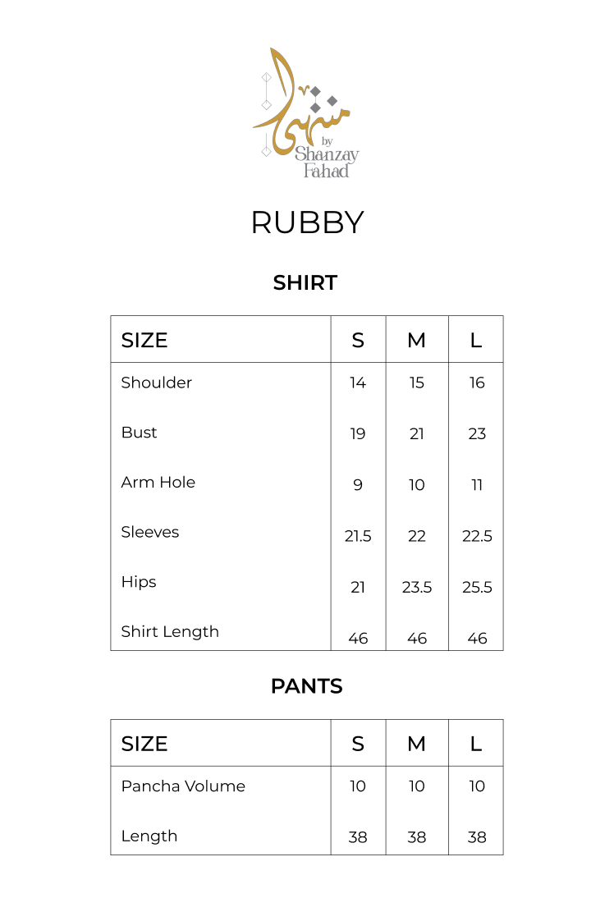This screenshot has height=921, width=614.
Task: Select the Shoulder row label
Action: [157, 383]
